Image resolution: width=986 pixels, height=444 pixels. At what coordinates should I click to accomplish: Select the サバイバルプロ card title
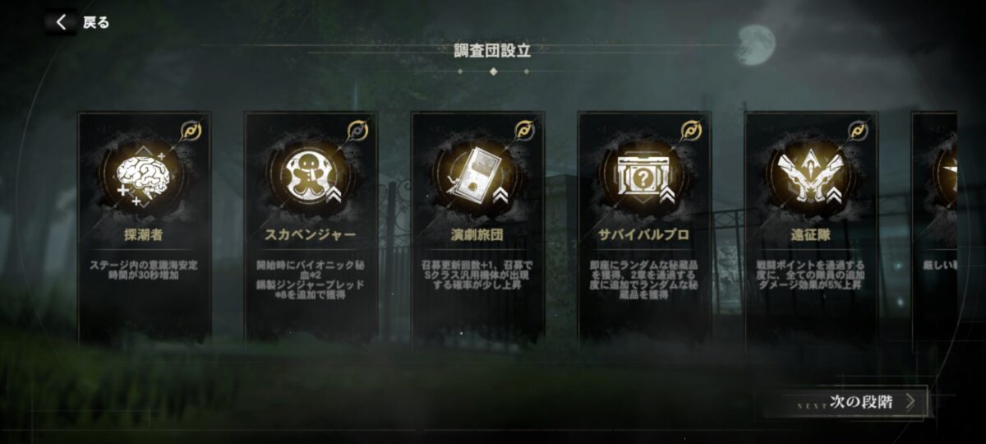click(x=644, y=235)
